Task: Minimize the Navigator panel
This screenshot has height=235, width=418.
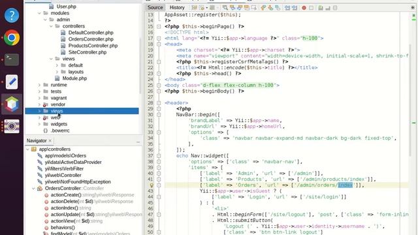Action: click(138, 142)
